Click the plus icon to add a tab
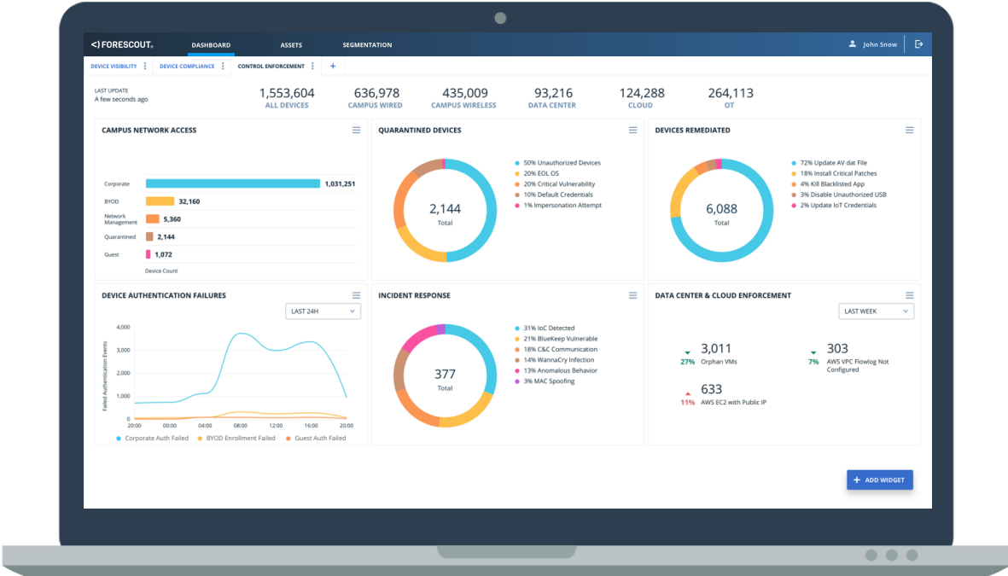The image size is (1008, 576). click(x=333, y=66)
